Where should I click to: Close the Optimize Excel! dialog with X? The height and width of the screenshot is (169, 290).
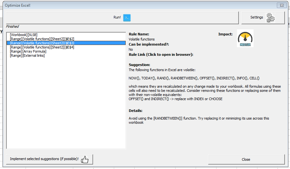point(282,5)
